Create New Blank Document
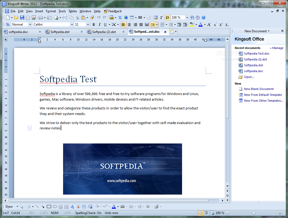Viewport: 288px width, 218px height. point(259,89)
